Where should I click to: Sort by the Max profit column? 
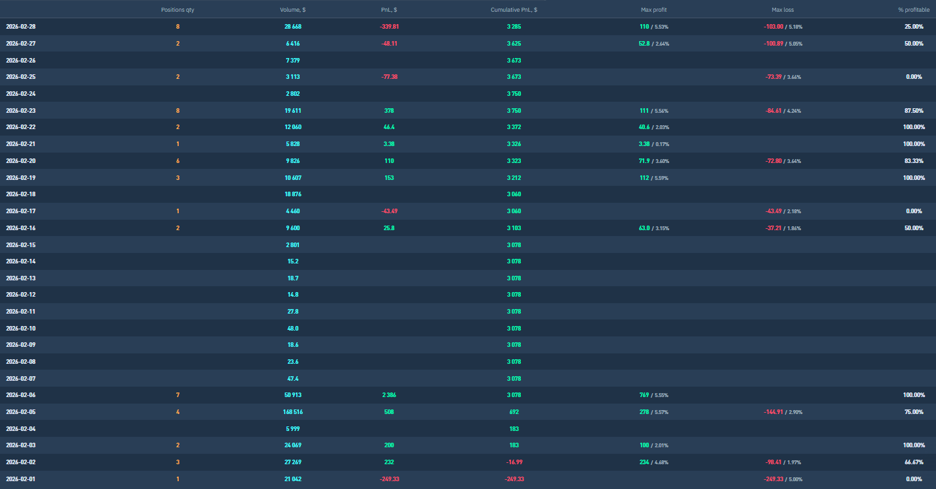pyautogui.click(x=653, y=10)
